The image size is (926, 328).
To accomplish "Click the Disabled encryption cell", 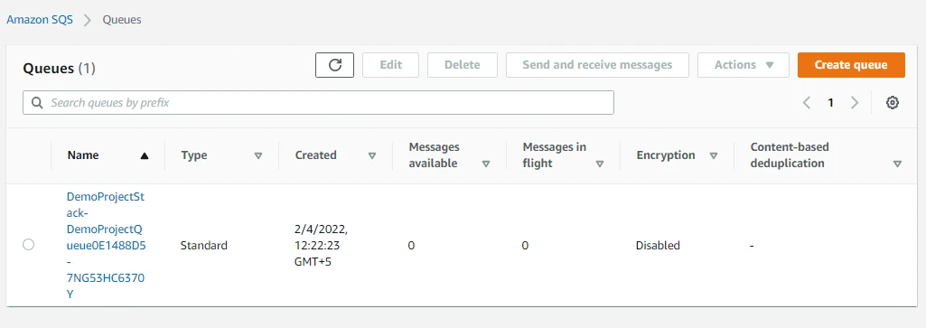I will [658, 245].
